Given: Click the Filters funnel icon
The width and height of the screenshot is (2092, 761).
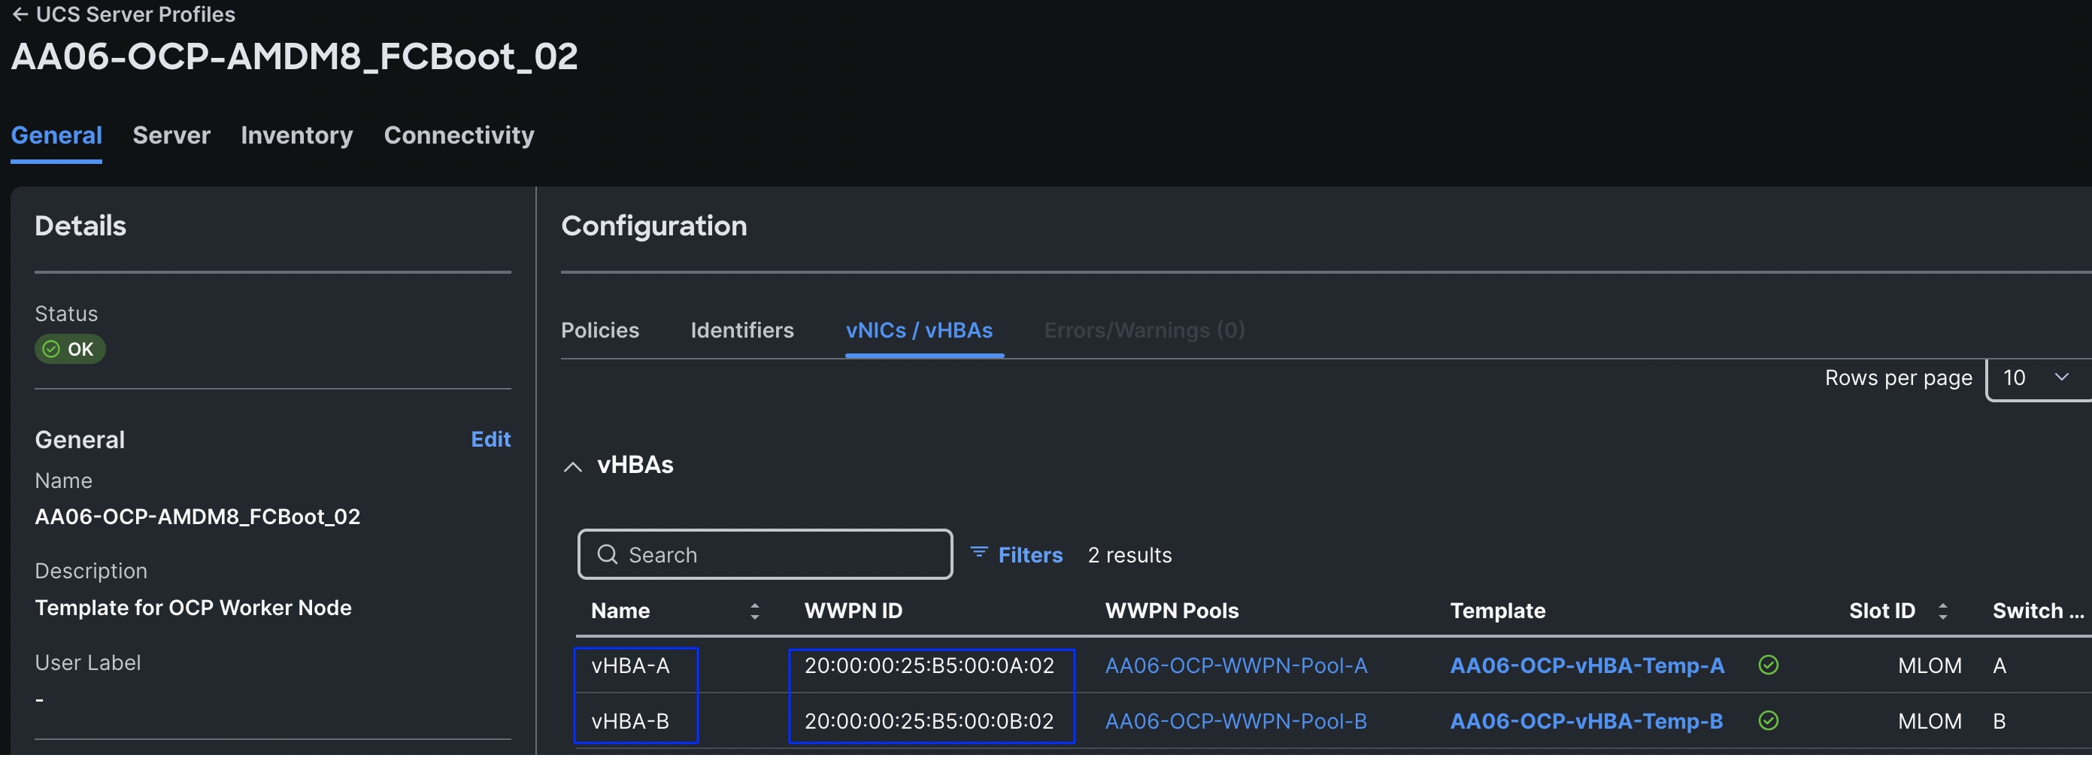Looking at the screenshot, I should pyautogui.click(x=979, y=554).
